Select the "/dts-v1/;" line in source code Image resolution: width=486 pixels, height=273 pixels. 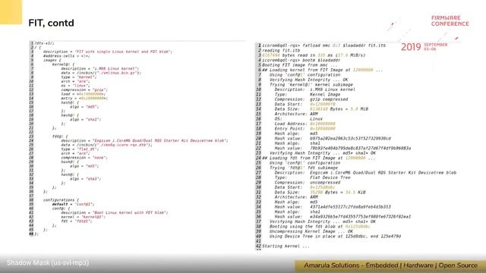pos(44,43)
